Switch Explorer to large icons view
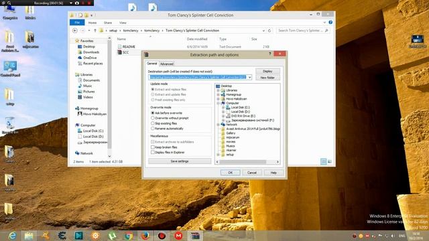 point(330,162)
